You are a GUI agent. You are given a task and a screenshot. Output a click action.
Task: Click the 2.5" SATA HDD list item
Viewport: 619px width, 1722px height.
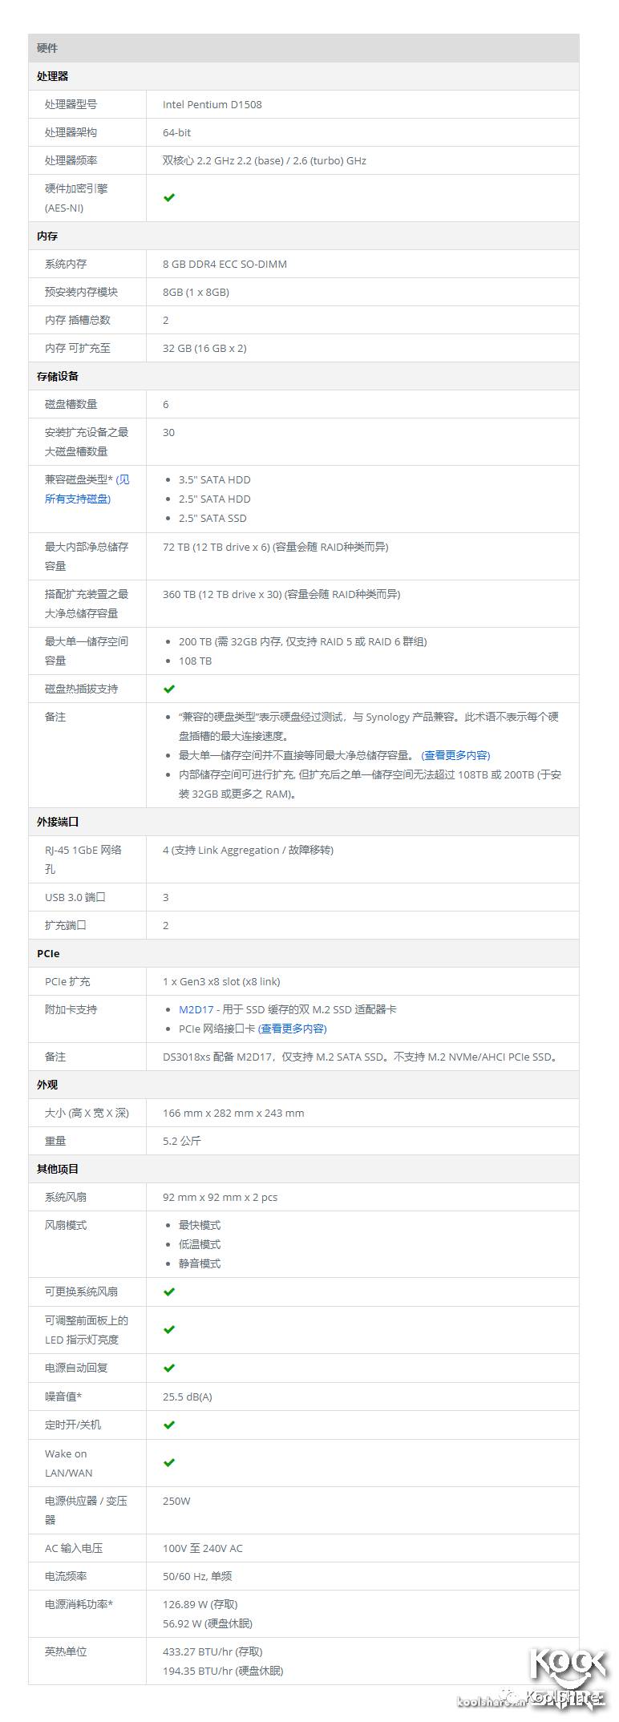coord(214,499)
